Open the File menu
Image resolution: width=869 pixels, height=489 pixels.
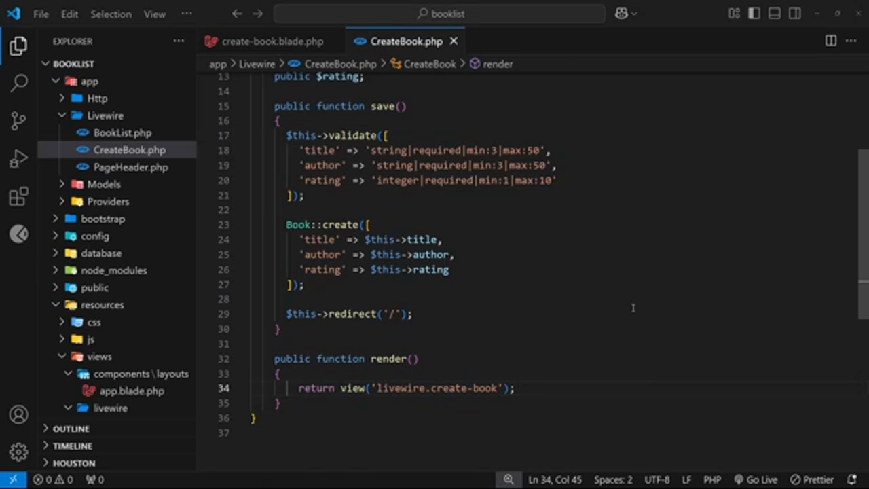coord(41,14)
